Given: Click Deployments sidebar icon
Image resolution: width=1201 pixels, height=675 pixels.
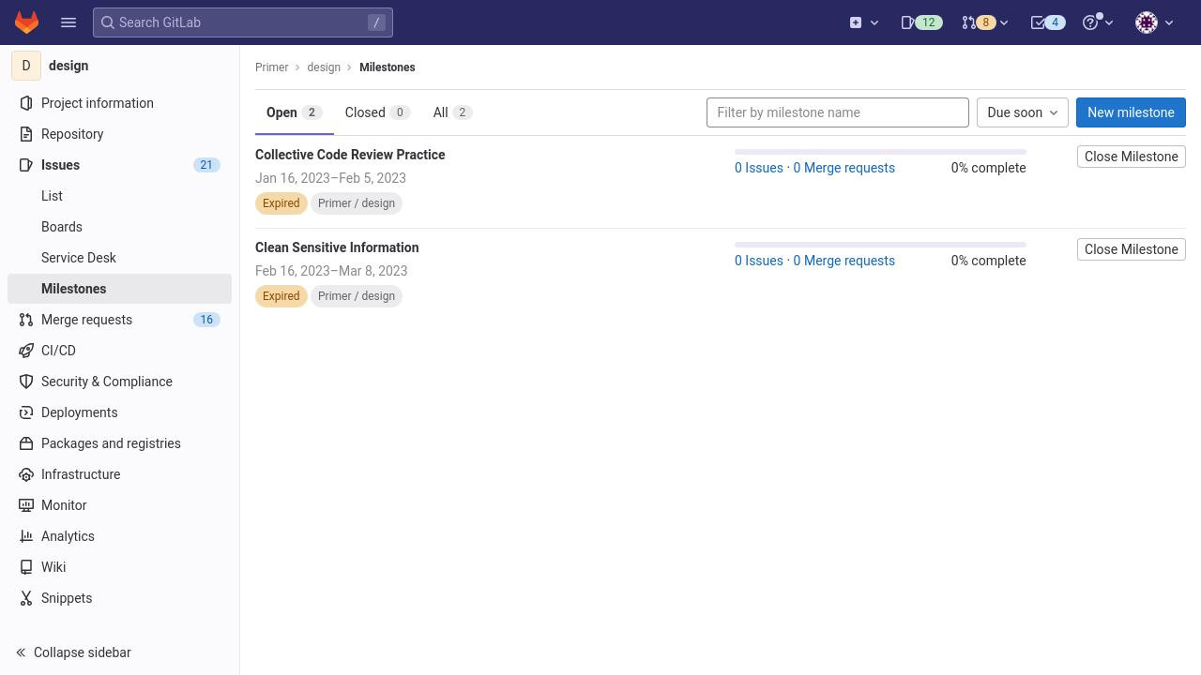Looking at the screenshot, I should [x=26, y=412].
